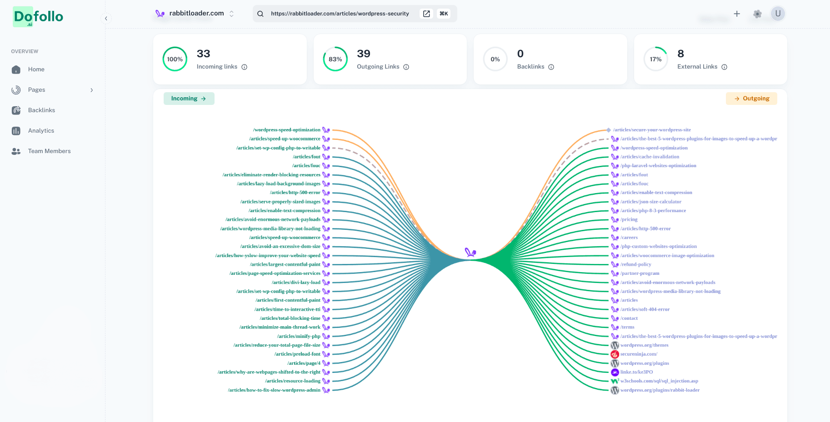830x422 pixels.
Task: Open the rabbitloader.com site selector dropdown
Action: click(x=195, y=14)
